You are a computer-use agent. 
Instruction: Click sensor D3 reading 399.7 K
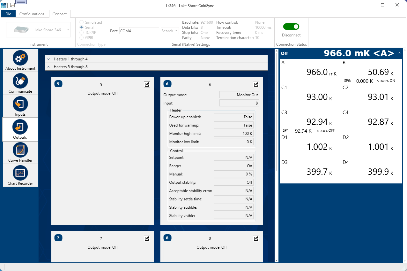319,172
